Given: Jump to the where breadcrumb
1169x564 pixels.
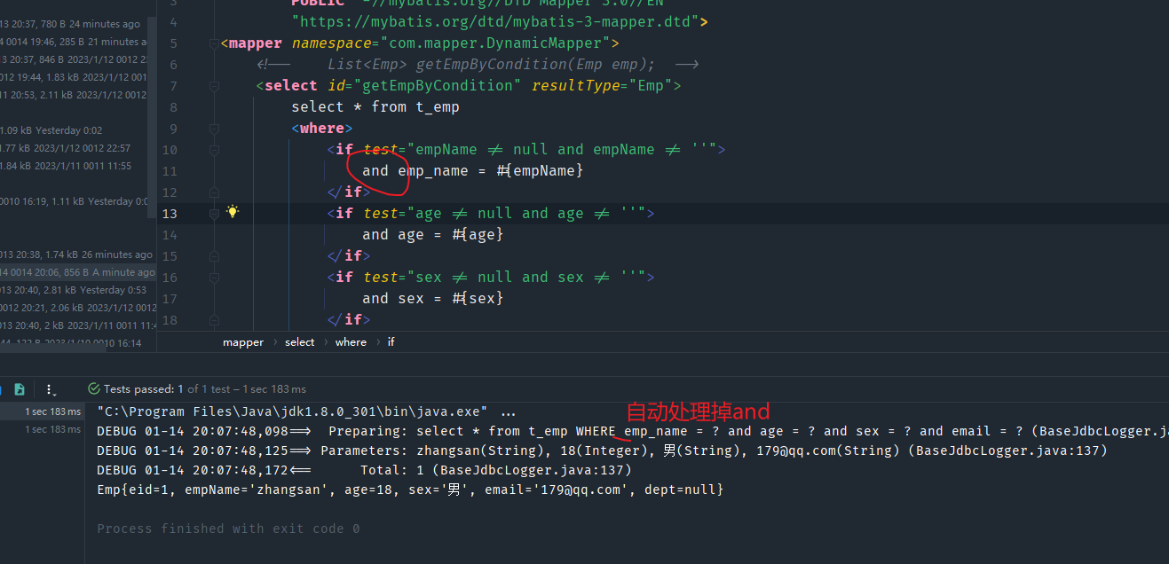Looking at the screenshot, I should 351,342.
